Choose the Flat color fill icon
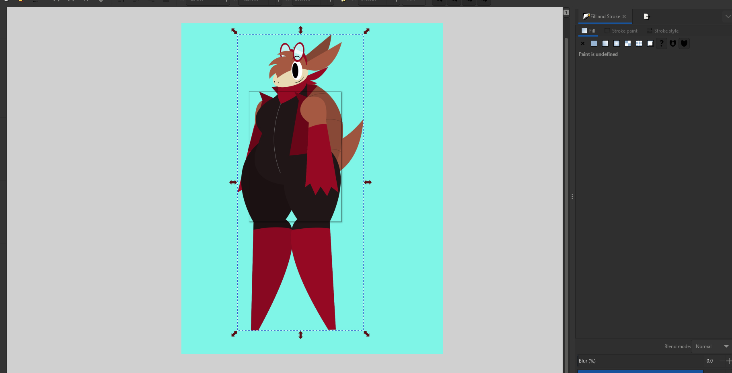732x373 pixels. pos(594,43)
